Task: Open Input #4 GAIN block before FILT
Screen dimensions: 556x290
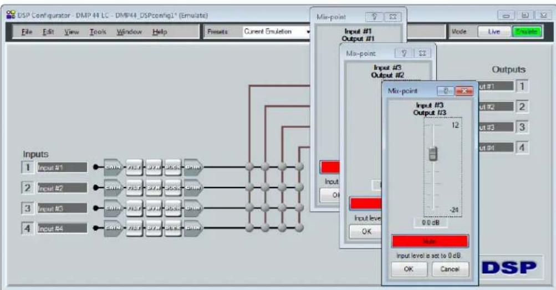Action: 113,228
